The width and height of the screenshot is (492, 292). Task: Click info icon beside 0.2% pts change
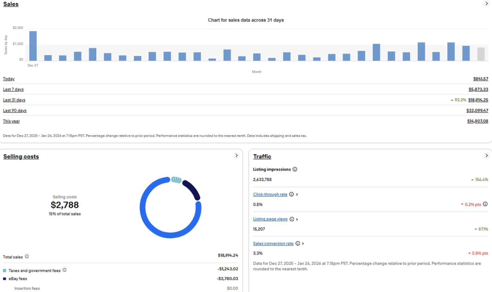pos(485,204)
